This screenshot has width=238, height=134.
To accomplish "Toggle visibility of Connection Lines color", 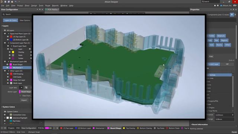I will tap(5, 115).
